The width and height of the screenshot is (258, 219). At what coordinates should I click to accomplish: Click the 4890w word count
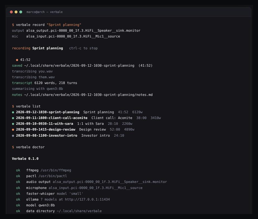click(129, 129)
